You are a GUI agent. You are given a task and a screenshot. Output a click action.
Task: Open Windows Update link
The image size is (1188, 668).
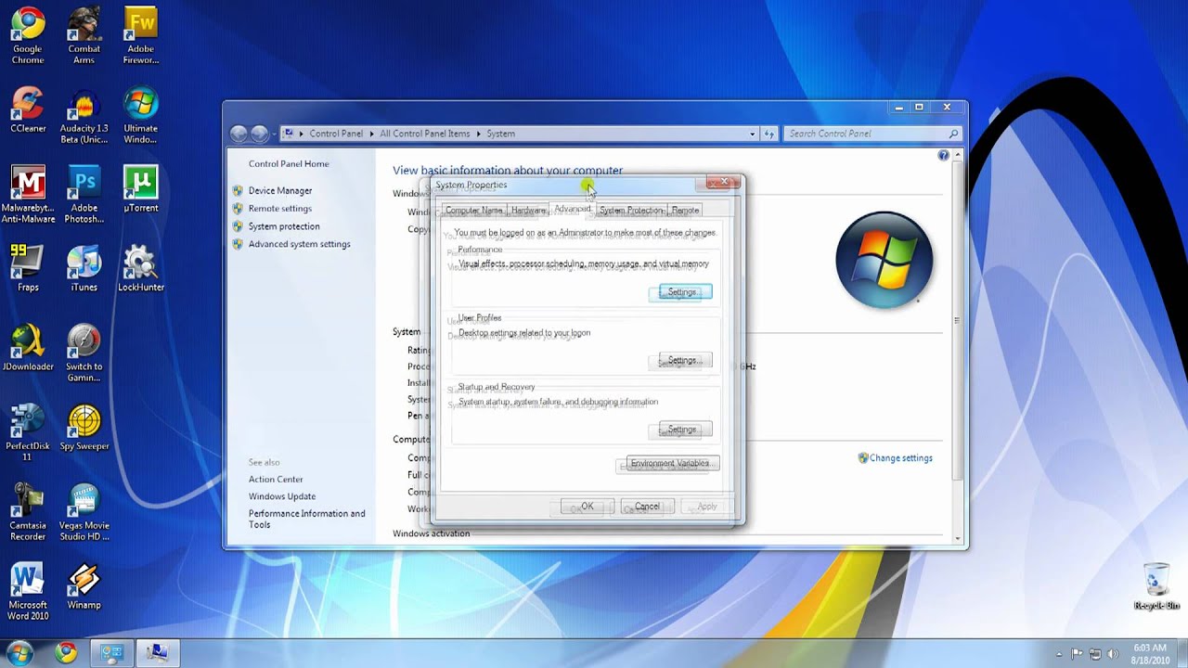[282, 496]
